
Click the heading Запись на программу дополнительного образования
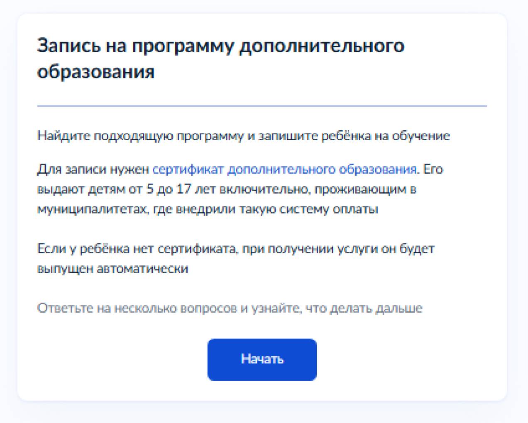point(220,58)
